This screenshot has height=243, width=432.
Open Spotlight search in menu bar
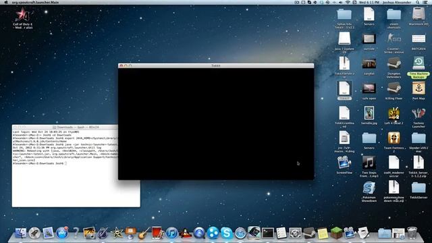click(418, 2)
